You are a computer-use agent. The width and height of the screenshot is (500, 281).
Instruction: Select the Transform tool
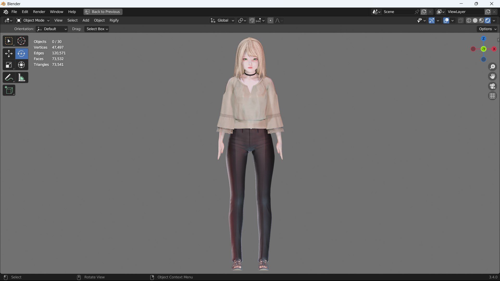pos(21,65)
